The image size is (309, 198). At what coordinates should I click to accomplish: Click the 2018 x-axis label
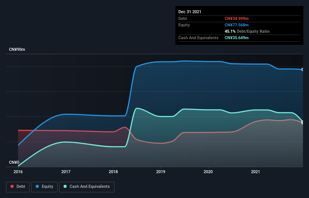[113, 172]
